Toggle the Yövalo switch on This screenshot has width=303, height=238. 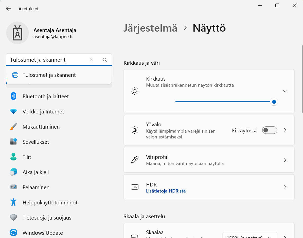pyautogui.click(x=270, y=130)
